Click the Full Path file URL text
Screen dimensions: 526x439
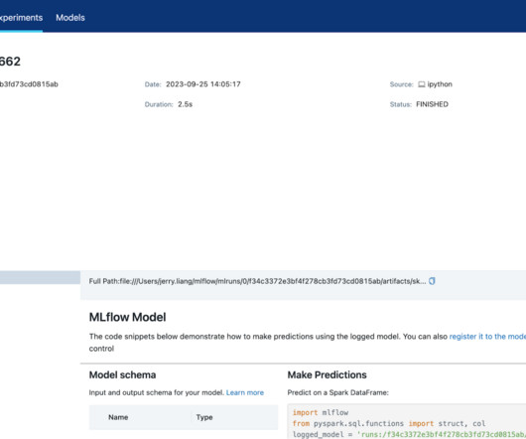(273, 281)
